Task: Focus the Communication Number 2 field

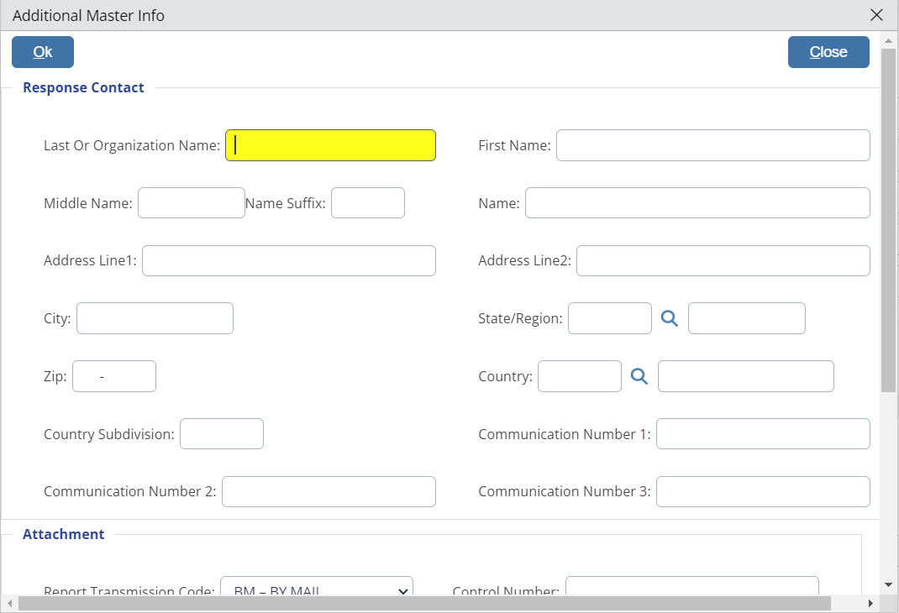Action: (x=329, y=492)
